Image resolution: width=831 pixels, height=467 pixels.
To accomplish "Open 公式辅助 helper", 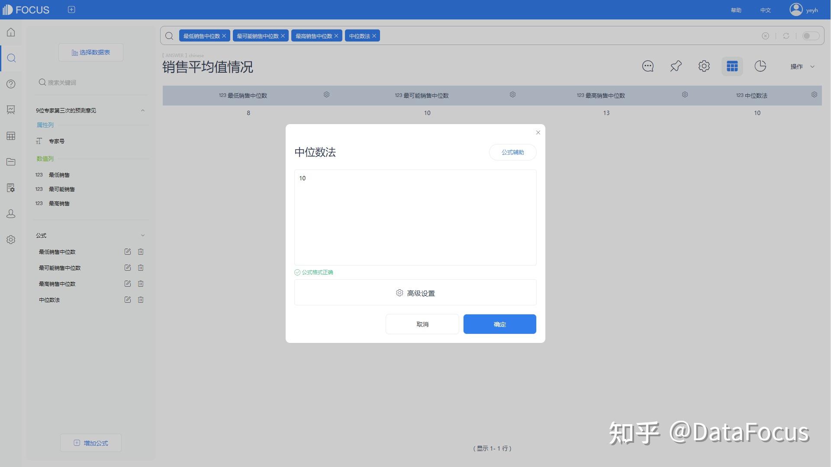I will (x=512, y=152).
